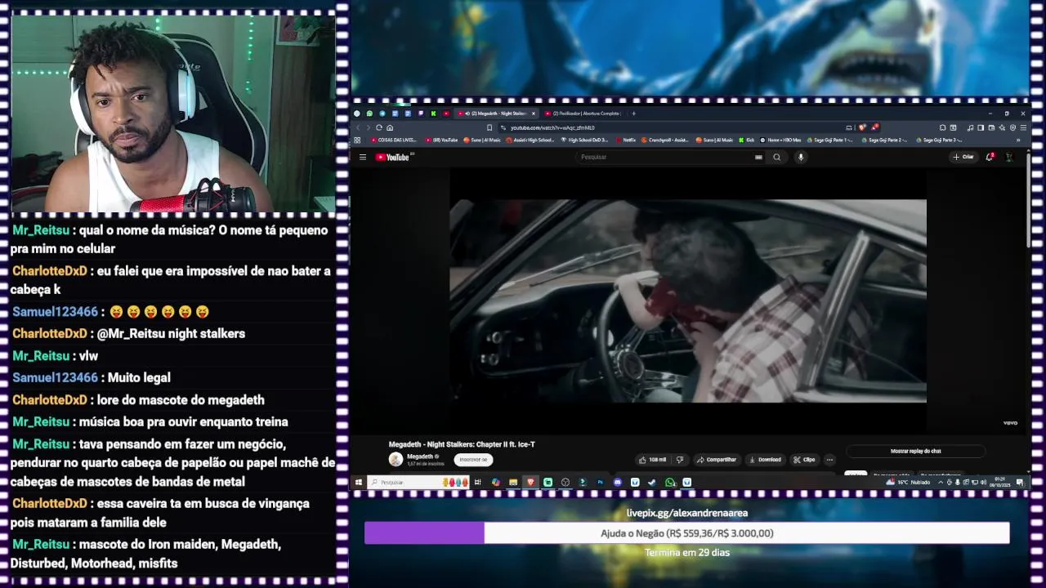1046x588 pixels.
Task: Click the Inscrever-se subscribe button
Action: coord(473,460)
